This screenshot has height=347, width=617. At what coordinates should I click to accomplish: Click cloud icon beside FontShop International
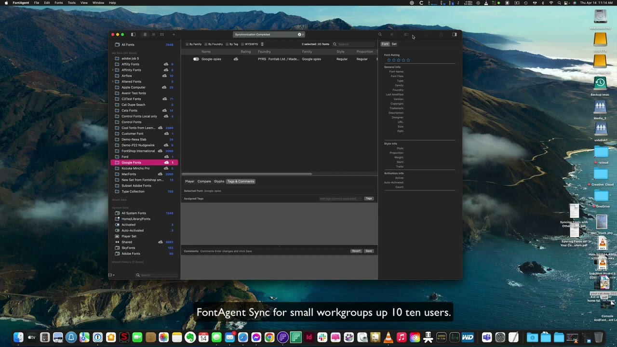161,151
